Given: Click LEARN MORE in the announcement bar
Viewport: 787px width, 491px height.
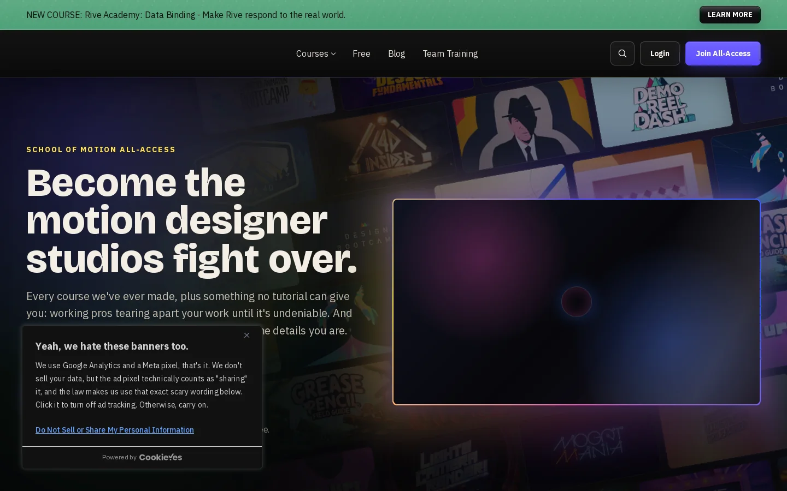Looking at the screenshot, I should click(x=730, y=15).
